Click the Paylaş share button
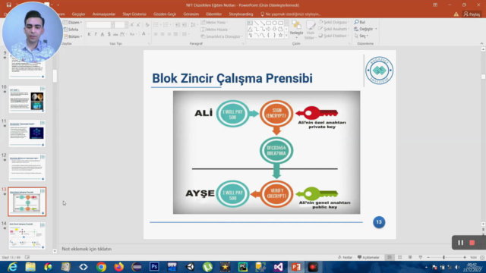The height and width of the screenshot is (273, 486). tap(472, 14)
